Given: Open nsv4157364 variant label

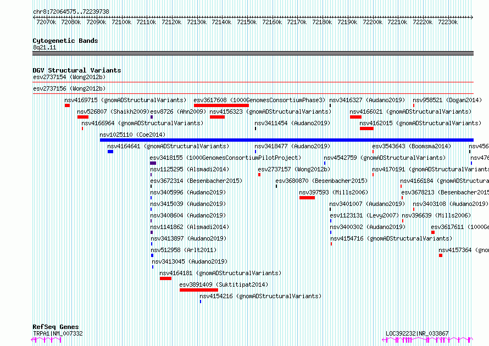Looking at the screenshot, I should coord(463,250).
